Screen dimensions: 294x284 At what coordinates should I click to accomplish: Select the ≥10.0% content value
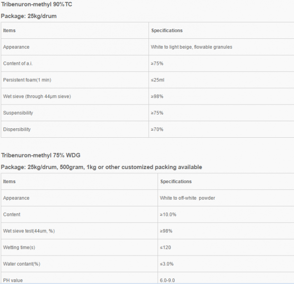[168, 214]
